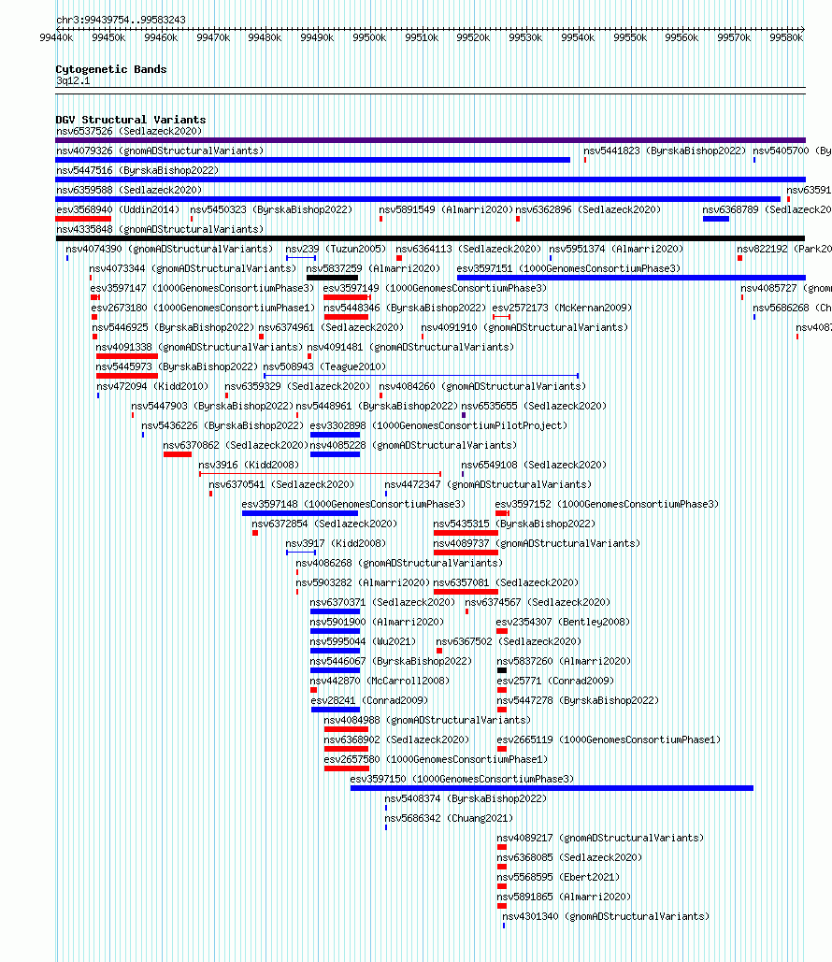832x962 pixels.
Task: Click the esv25771 (Conrad2009) label
Action: (x=555, y=681)
